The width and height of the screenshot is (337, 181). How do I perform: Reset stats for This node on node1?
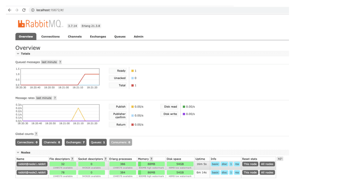[x=250, y=164]
